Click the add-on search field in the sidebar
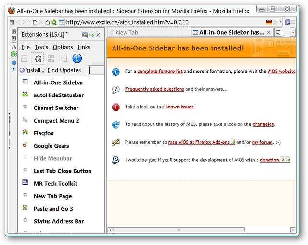The width and height of the screenshot is (308, 245). coord(96,70)
